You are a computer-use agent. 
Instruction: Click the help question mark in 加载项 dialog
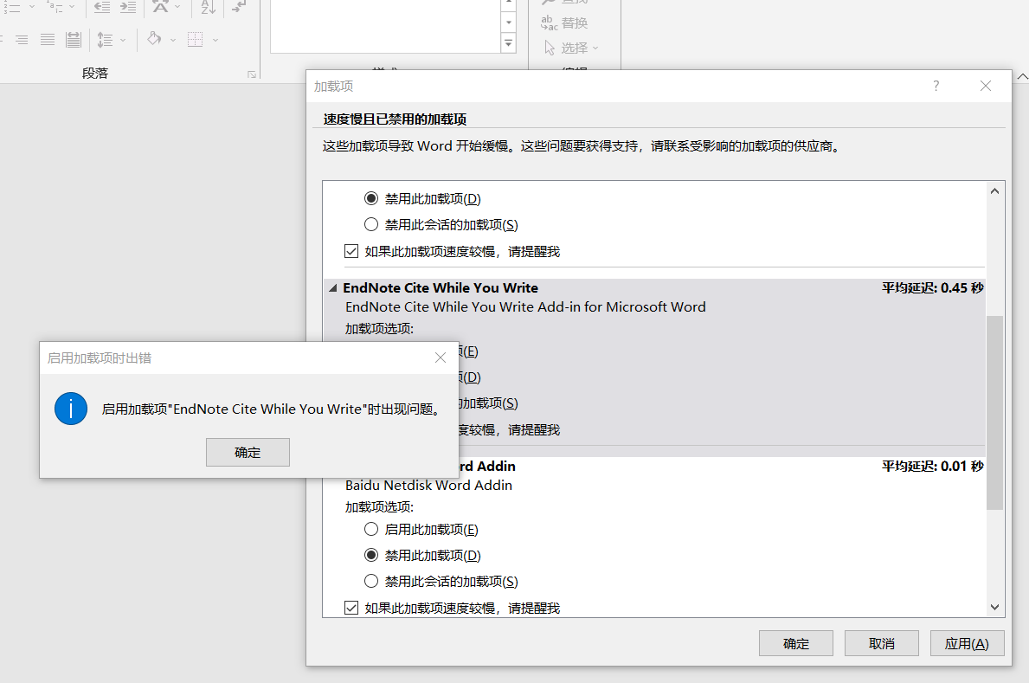936,86
